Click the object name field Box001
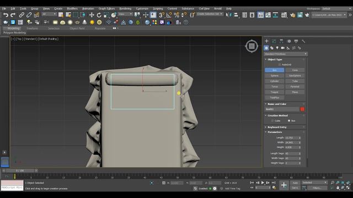The height and width of the screenshot is (198, 353). tap(282, 109)
